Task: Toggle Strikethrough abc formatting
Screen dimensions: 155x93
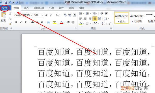Action: pos(33,22)
